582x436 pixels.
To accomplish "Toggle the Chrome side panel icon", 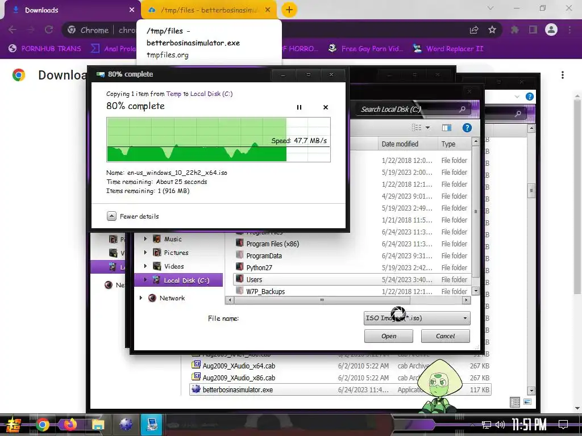I will pos(533,30).
